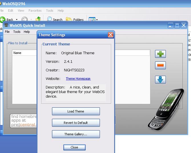The image size is (191, 153).
Task: Click the 'Current Theme' group label
Action: click(x=56, y=44)
